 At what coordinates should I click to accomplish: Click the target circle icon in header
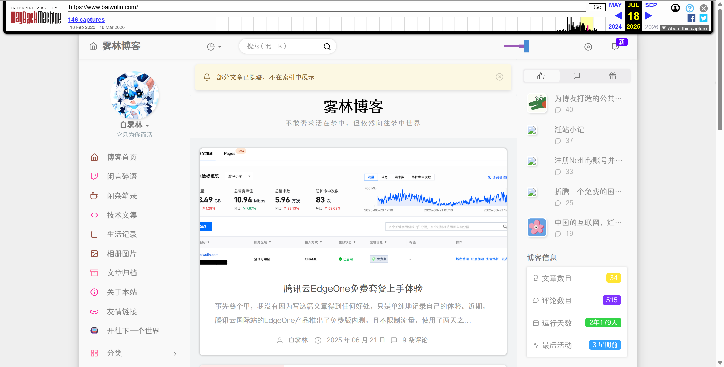[588, 47]
